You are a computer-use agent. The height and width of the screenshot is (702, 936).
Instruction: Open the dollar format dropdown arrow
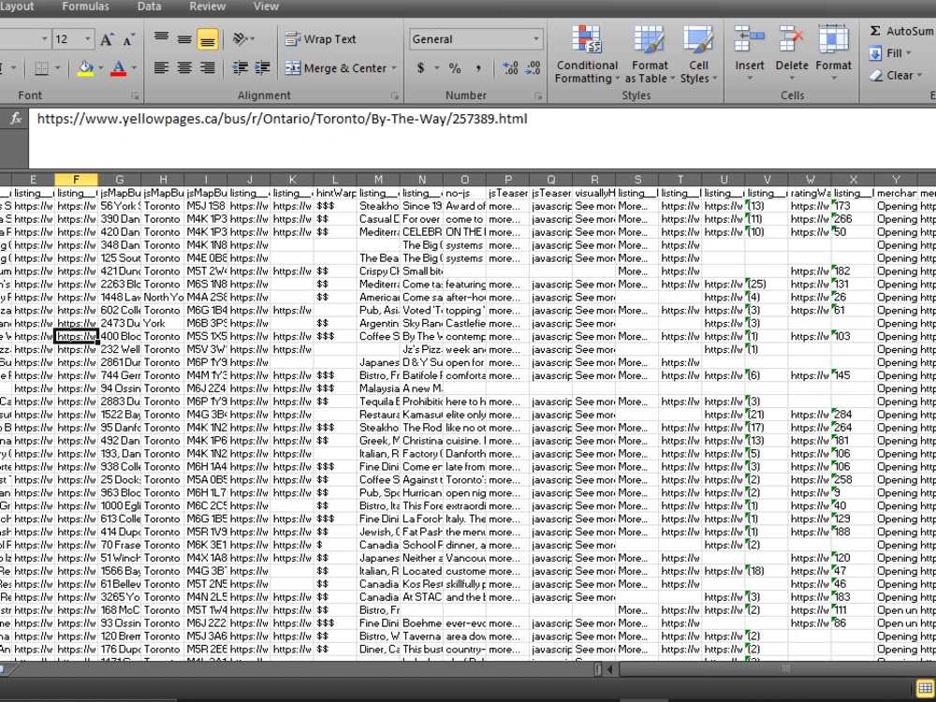coord(436,68)
